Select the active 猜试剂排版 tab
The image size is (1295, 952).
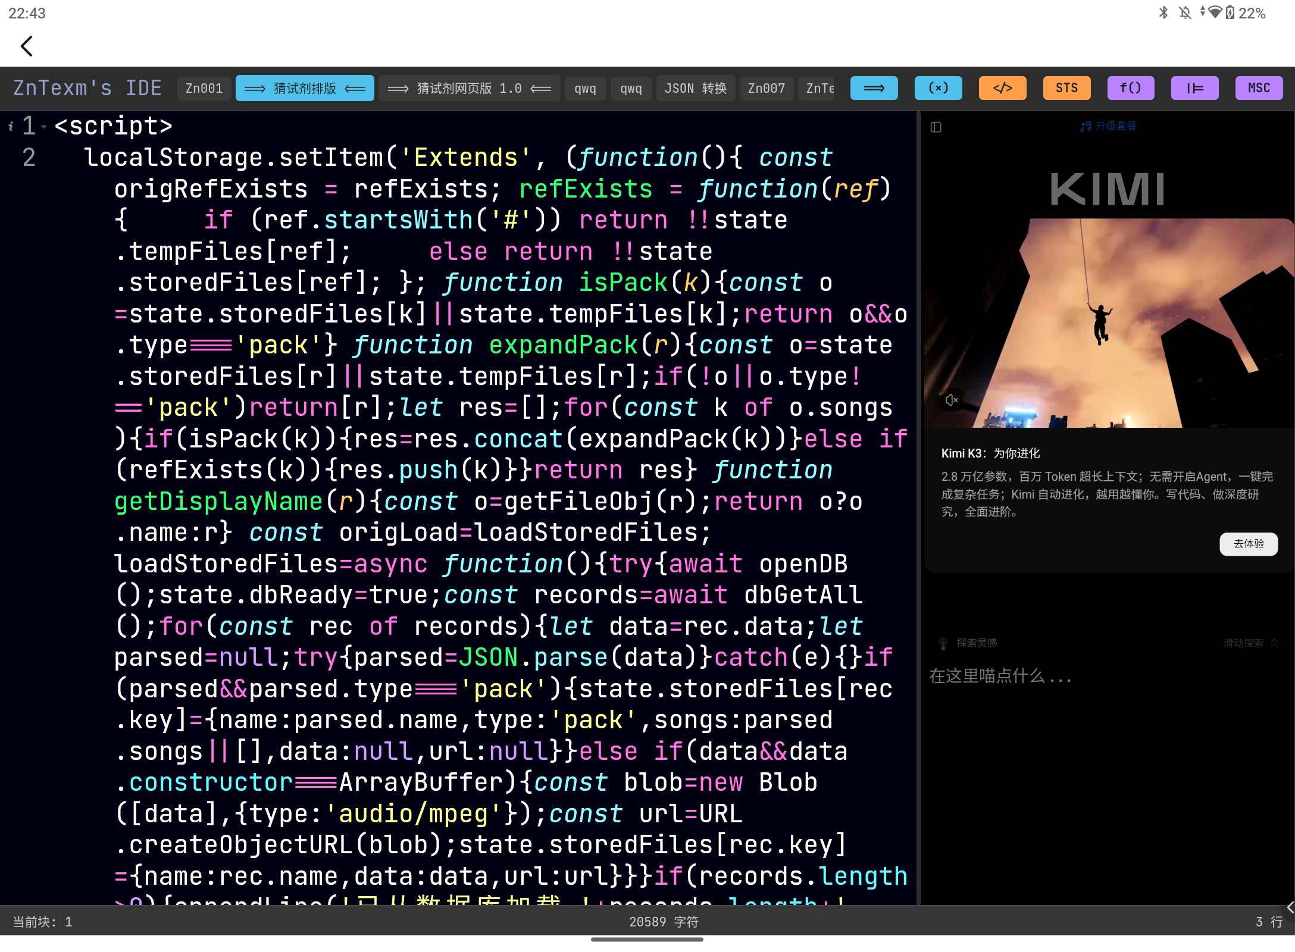pyautogui.click(x=305, y=89)
